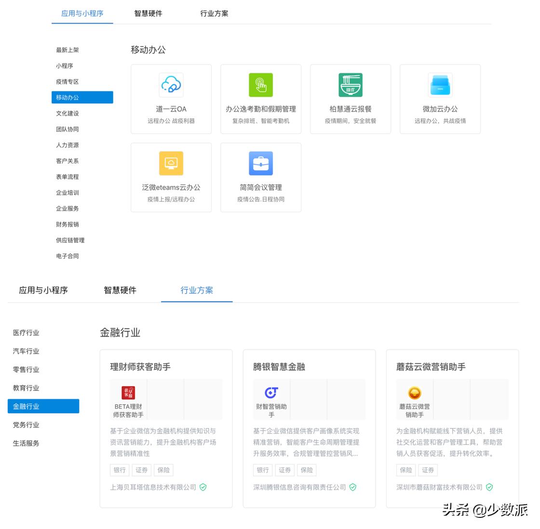The width and height of the screenshot is (540, 529).
Task: Select the 应用与小程序 tab
Action: pos(82,14)
